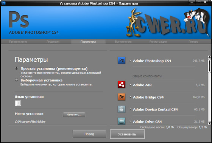Click the Adobe Device Central CS4 icon

[x=122, y=109]
